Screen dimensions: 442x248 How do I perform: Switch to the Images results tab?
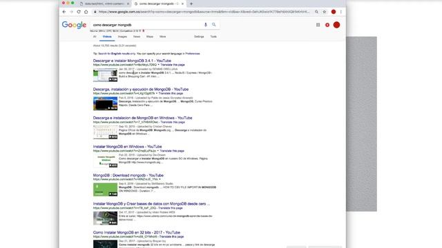tap(122, 37)
